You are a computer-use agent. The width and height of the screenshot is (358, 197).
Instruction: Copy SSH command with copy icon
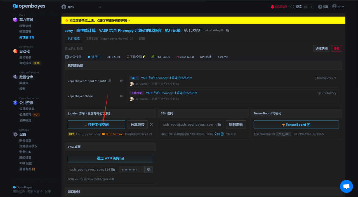pos(219,125)
